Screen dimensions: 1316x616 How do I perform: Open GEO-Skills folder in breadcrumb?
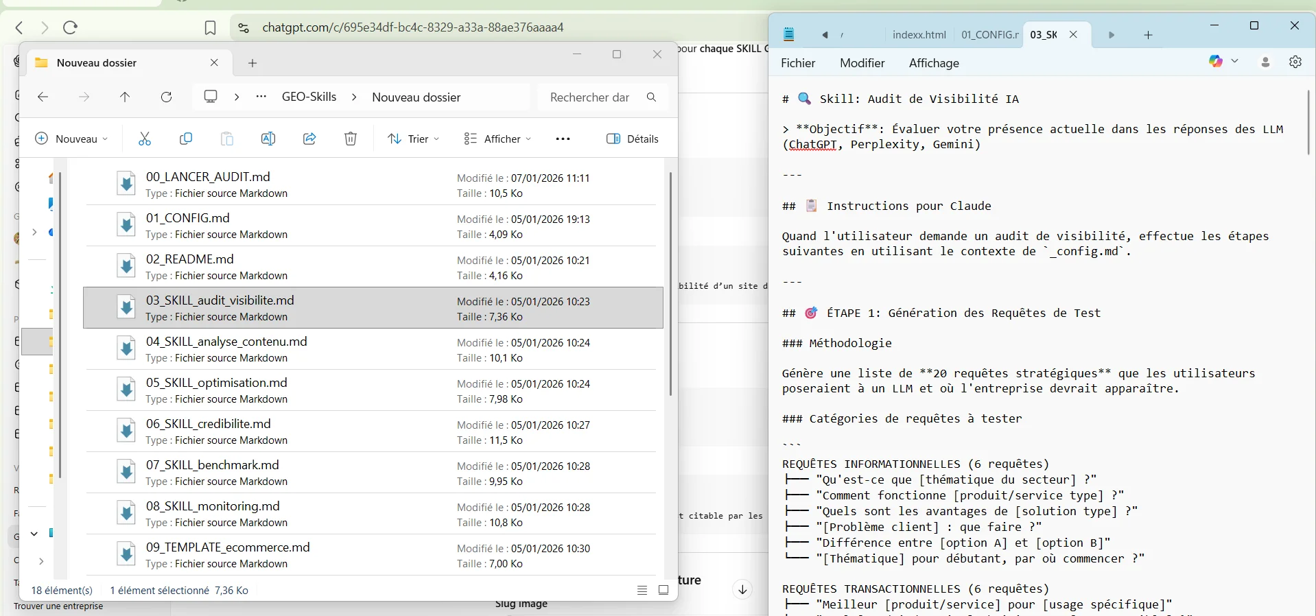pos(309,97)
